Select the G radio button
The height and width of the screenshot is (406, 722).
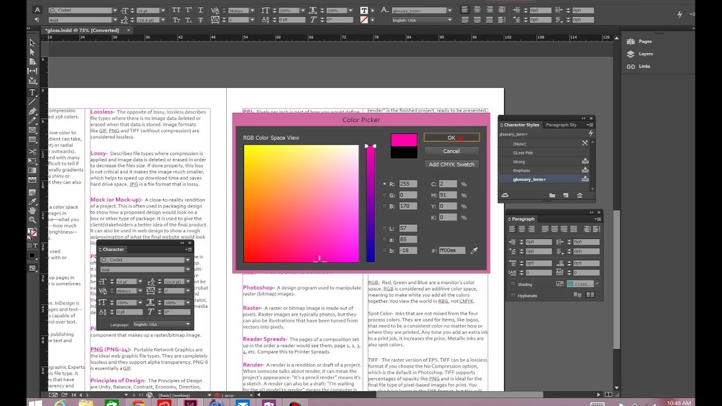(x=384, y=195)
